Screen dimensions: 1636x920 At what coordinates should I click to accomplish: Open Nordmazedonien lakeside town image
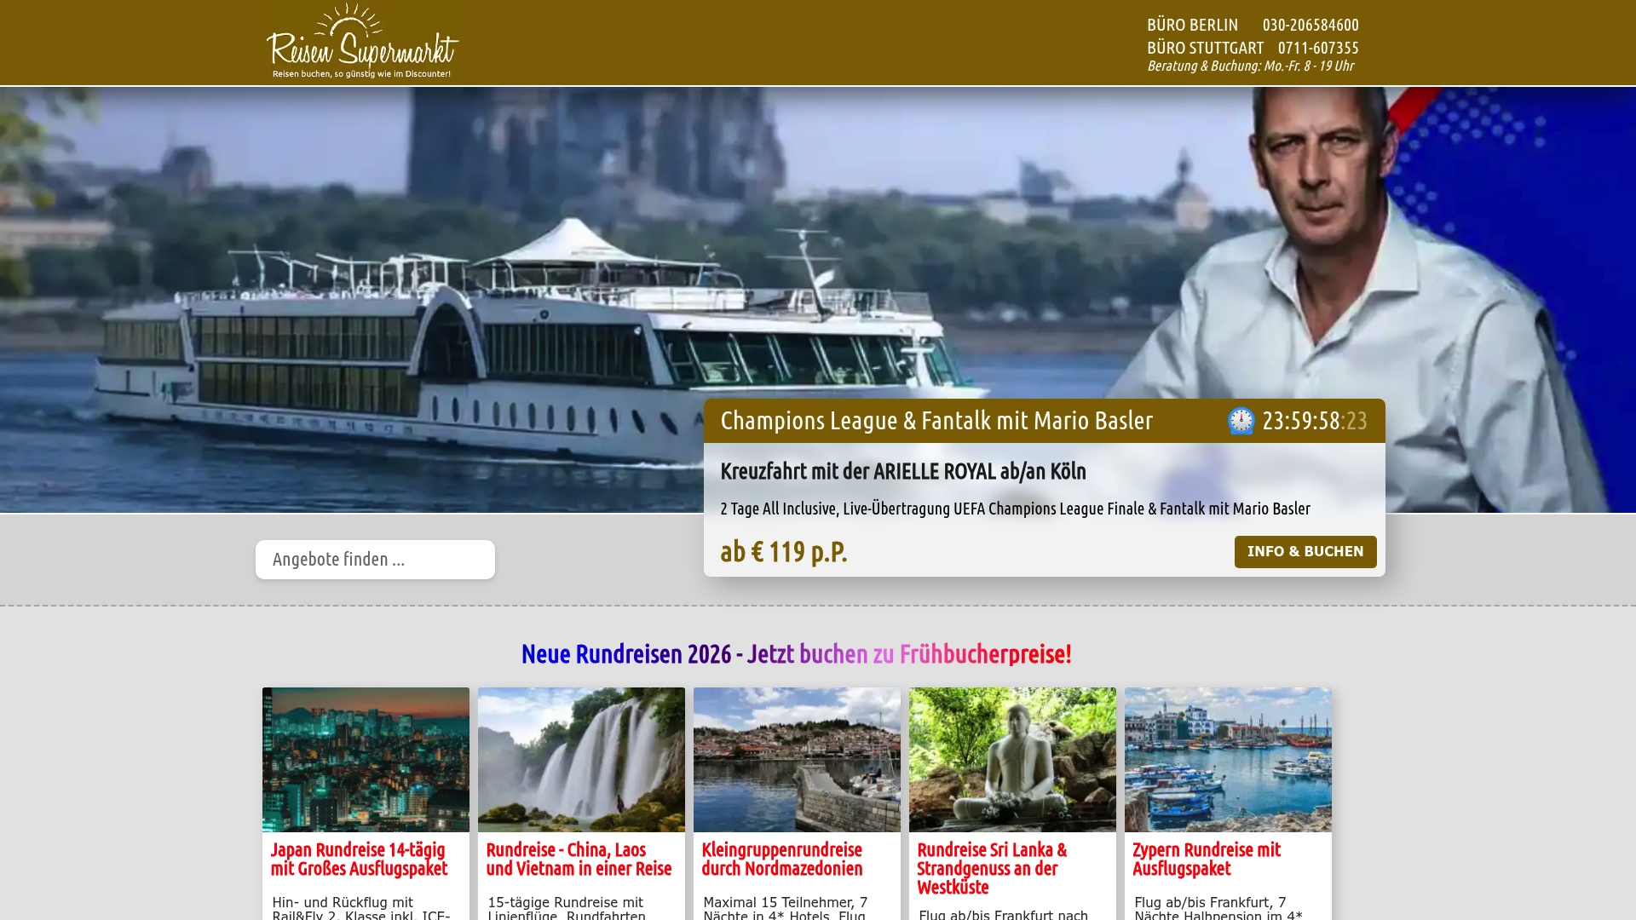pos(797,759)
